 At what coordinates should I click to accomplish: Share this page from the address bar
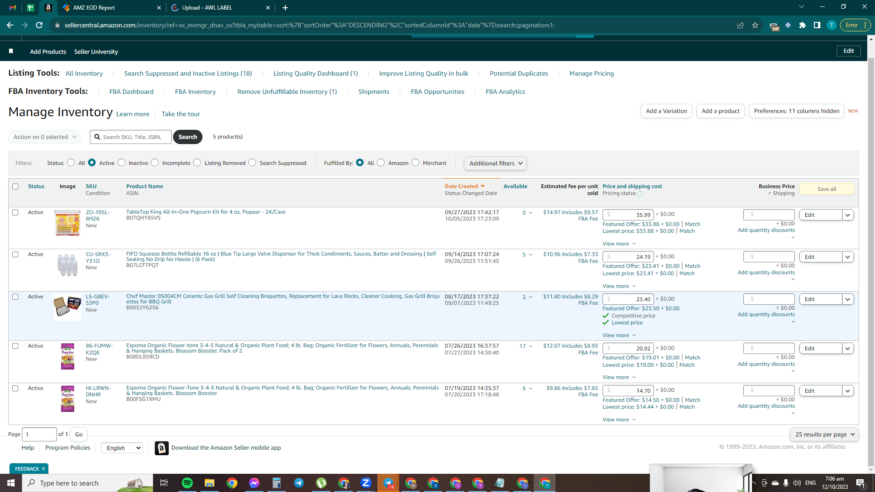741,25
